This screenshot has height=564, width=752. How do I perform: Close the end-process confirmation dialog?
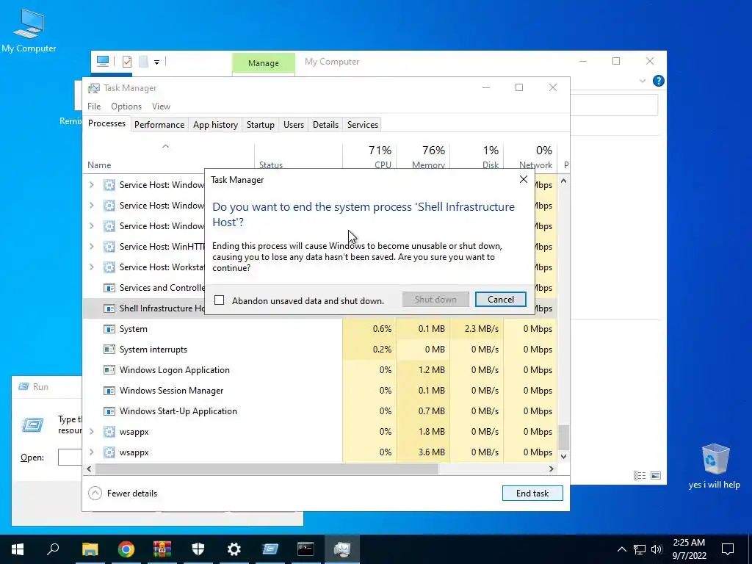(x=523, y=179)
